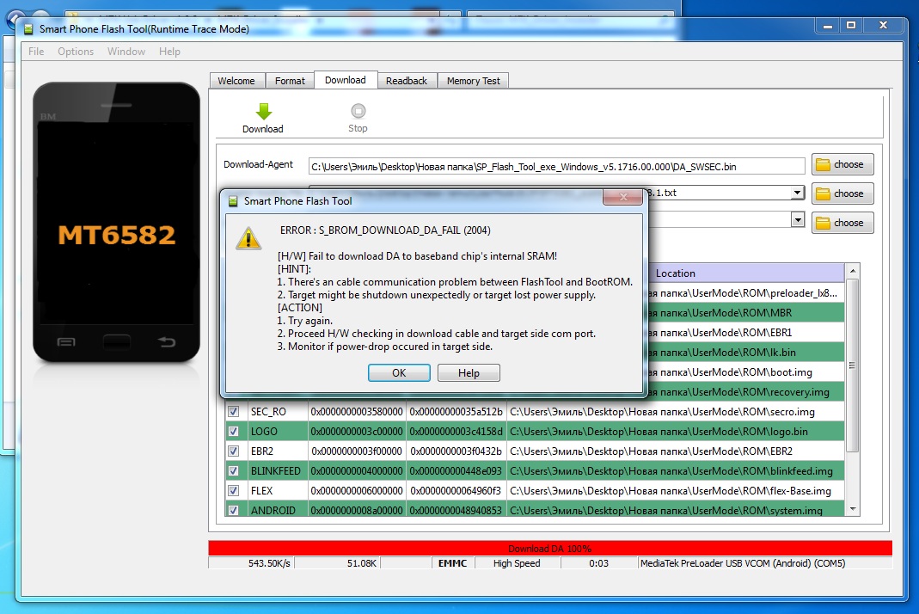Click the blinkfeed.img location cell

coord(675,471)
